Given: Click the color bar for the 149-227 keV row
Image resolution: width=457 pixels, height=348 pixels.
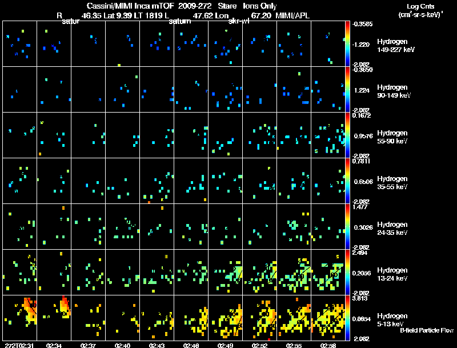Looking at the screenshot, I should point(347,43).
